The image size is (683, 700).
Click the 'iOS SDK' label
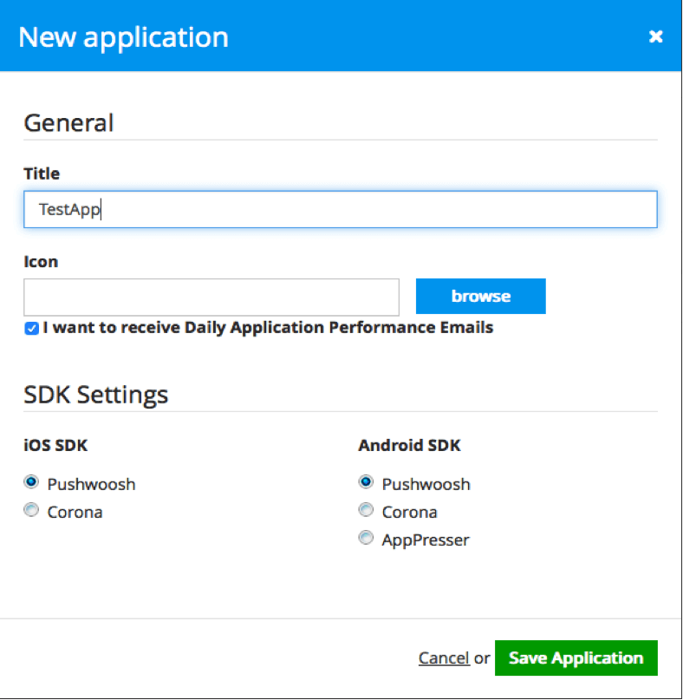click(55, 445)
